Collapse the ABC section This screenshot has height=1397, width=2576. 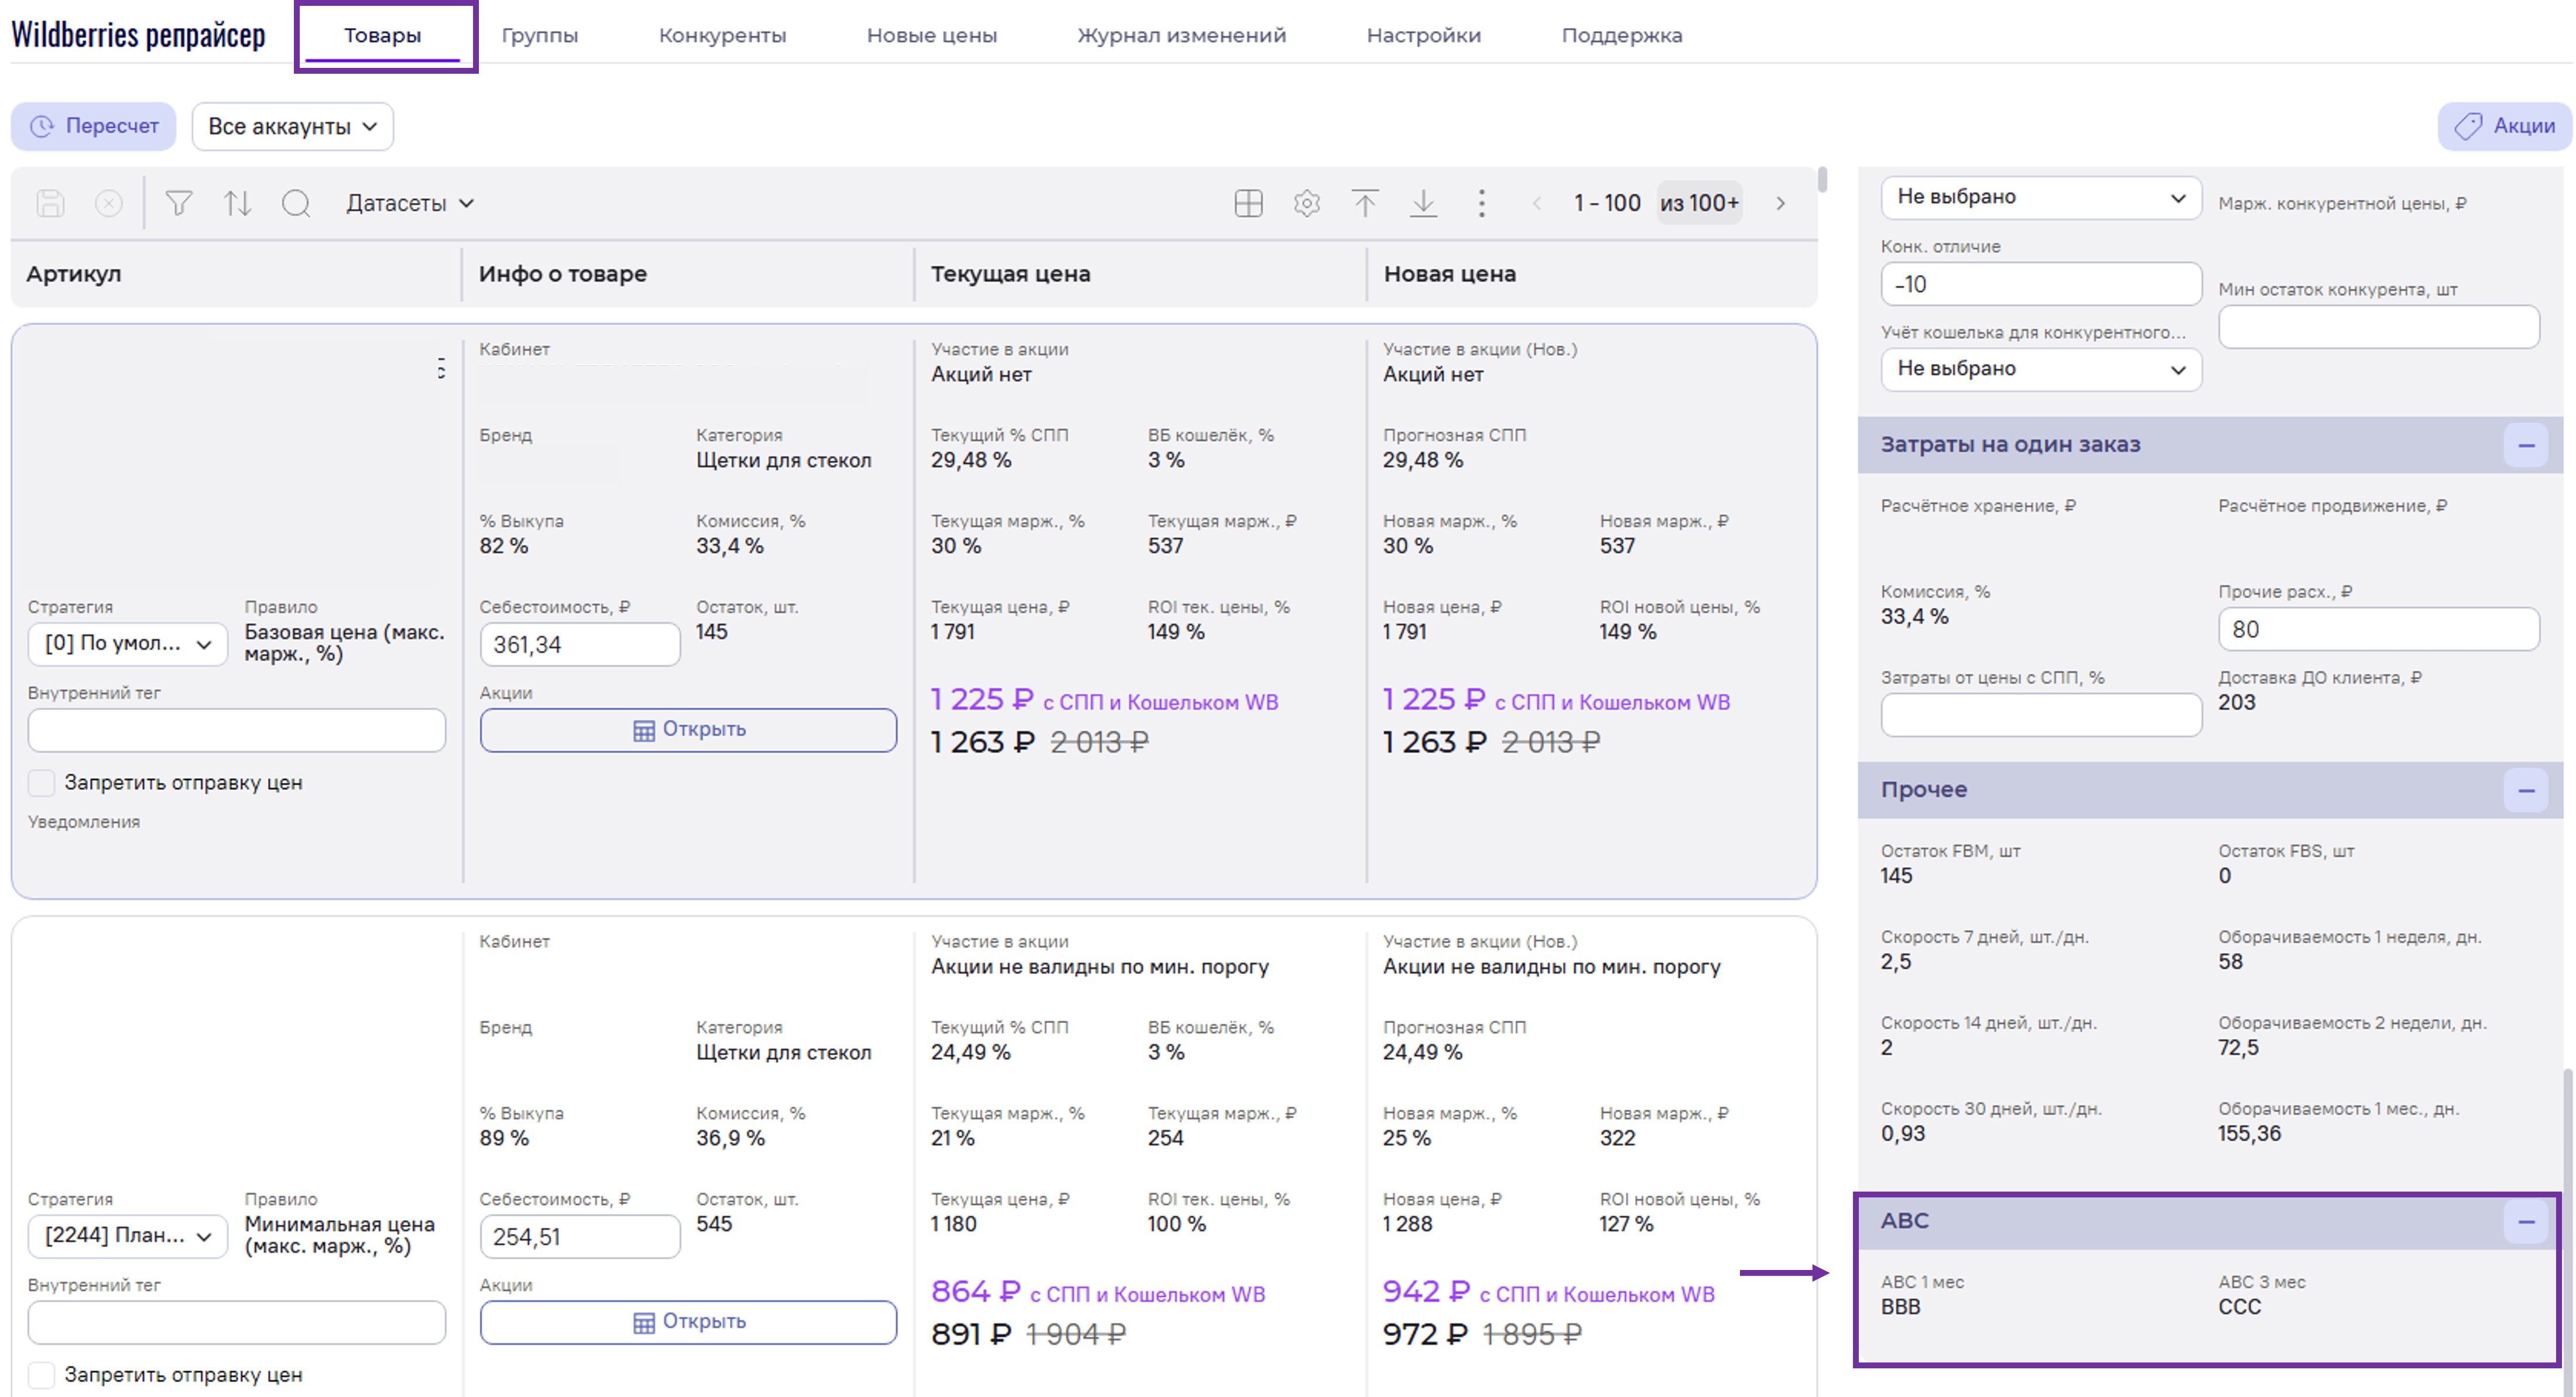2526,1222
